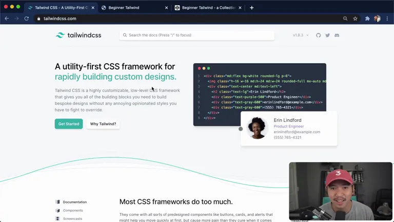Click the tailwindcss logo
Image resolution: width=394 pixels, height=222 pixels.
(78, 35)
